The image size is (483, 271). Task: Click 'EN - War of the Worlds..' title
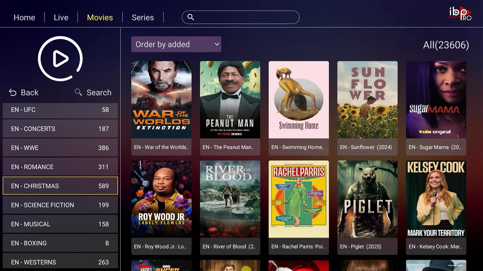pyautogui.click(x=162, y=147)
